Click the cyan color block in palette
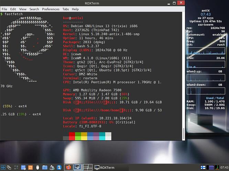This screenshot has height=171, width=229. point(102,136)
